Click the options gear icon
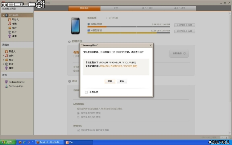232x145 pixels. click(69, 81)
